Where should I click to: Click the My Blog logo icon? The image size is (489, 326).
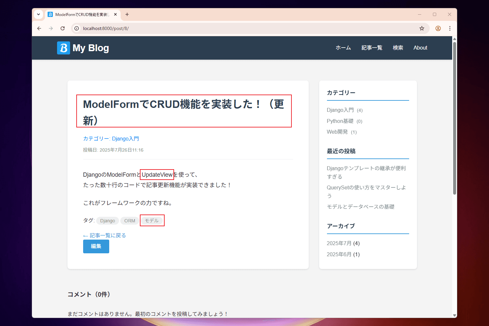tap(64, 48)
